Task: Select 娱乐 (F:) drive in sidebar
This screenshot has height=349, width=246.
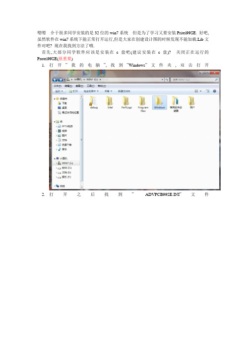Action: (64, 177)
